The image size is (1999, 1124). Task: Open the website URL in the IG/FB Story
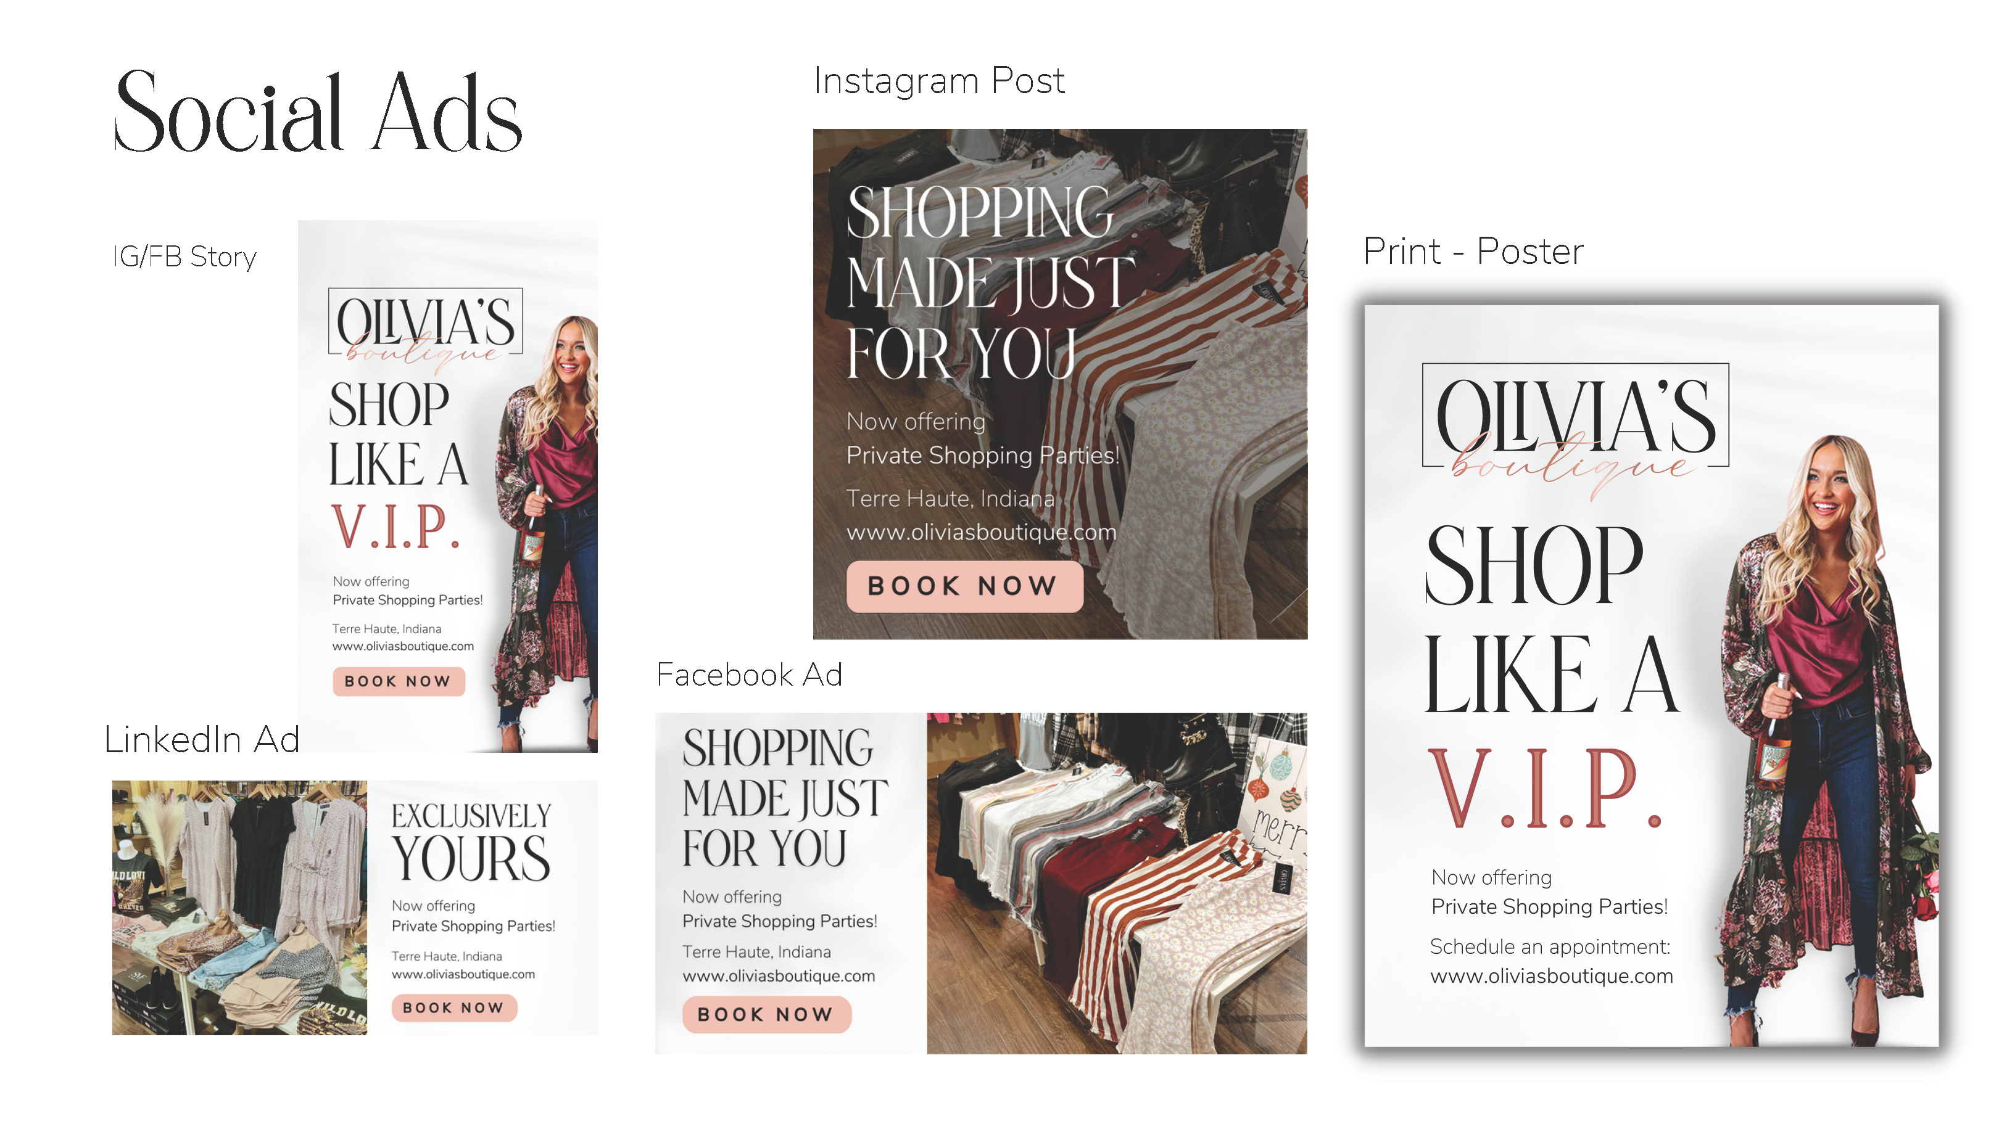click(x=403, y=646)
